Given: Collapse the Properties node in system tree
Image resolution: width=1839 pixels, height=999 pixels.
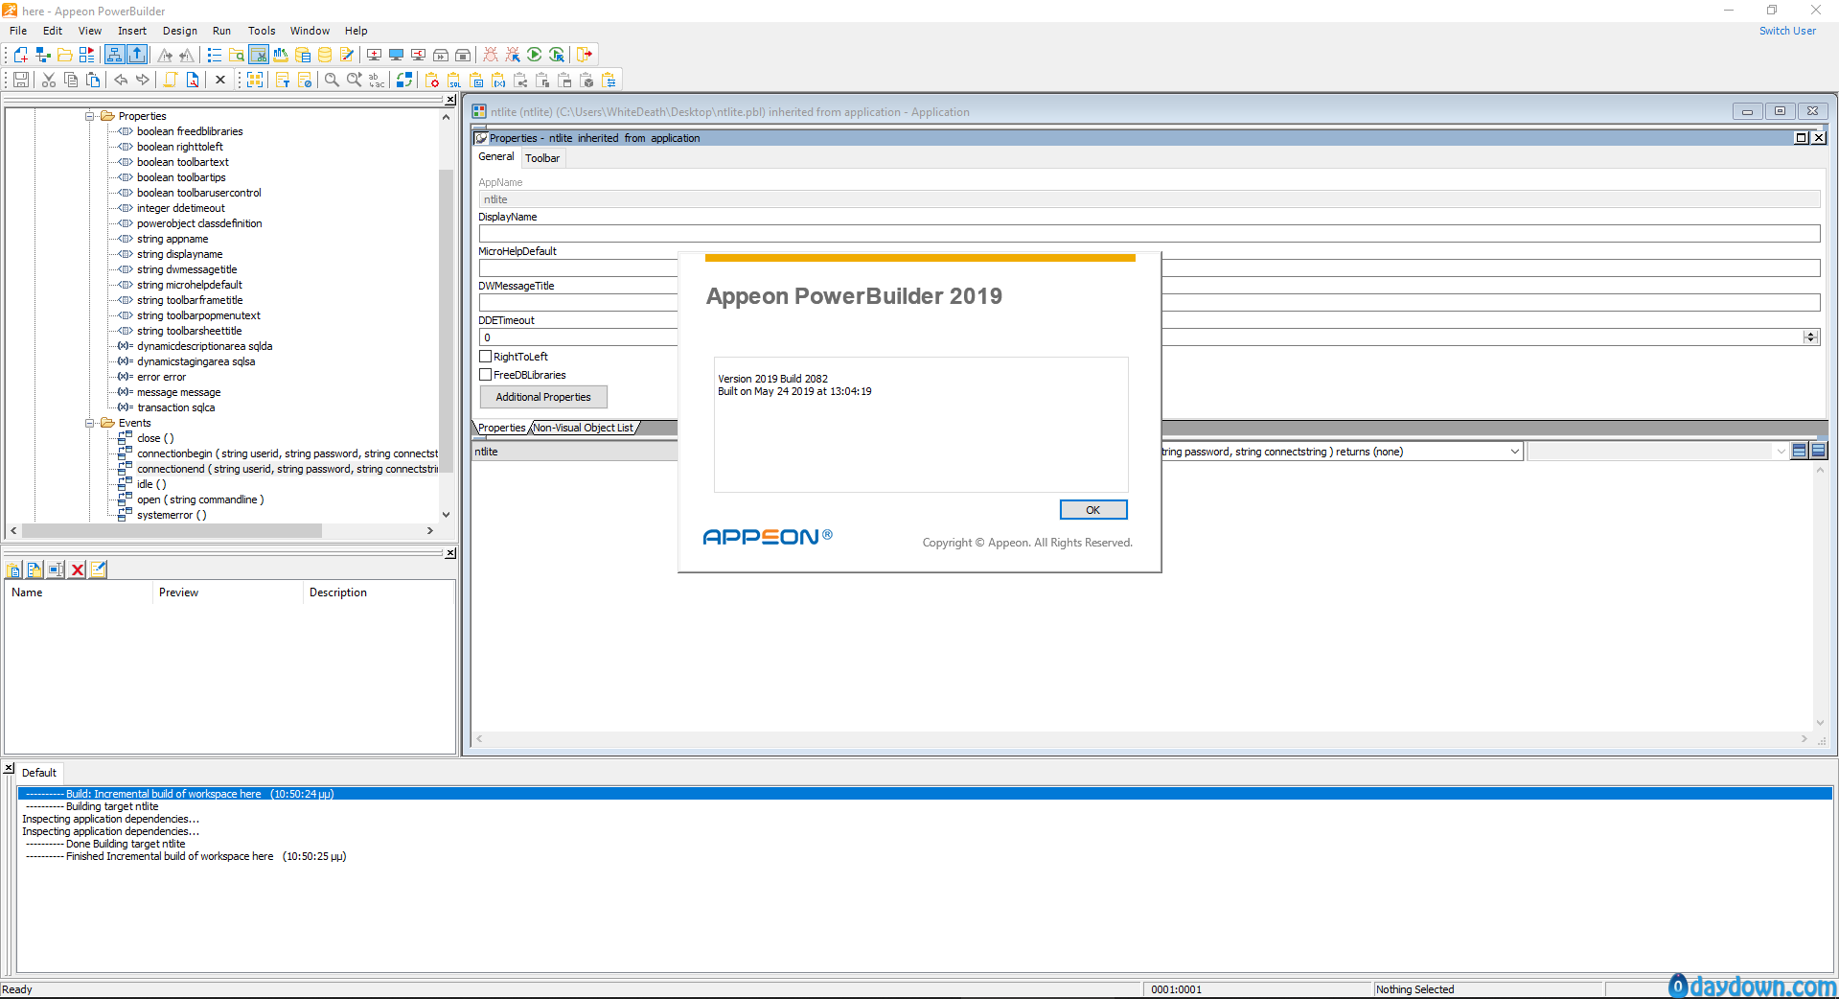Looking at the screenshot, I should pos(90,116).
